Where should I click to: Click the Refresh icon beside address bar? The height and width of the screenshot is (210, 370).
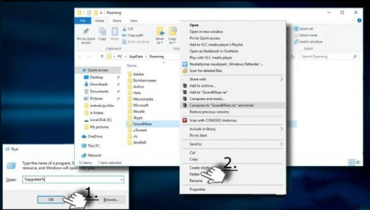[x=293, y=57]
